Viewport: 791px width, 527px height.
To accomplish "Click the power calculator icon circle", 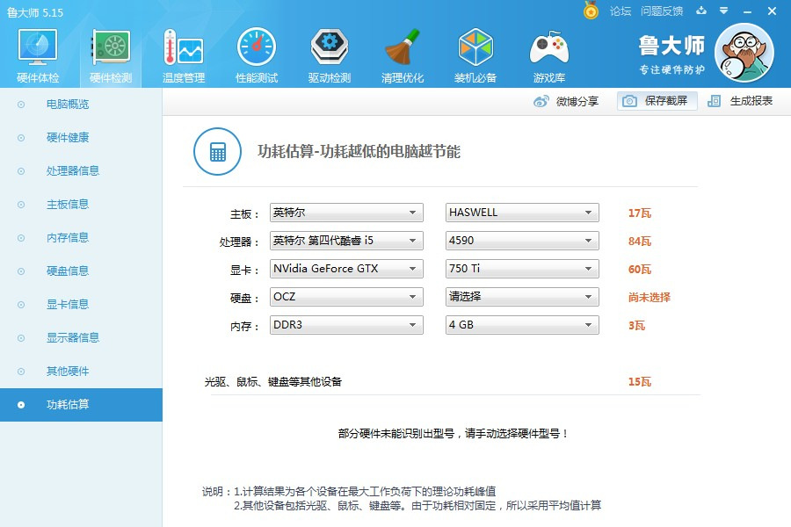I will [217, 151].
